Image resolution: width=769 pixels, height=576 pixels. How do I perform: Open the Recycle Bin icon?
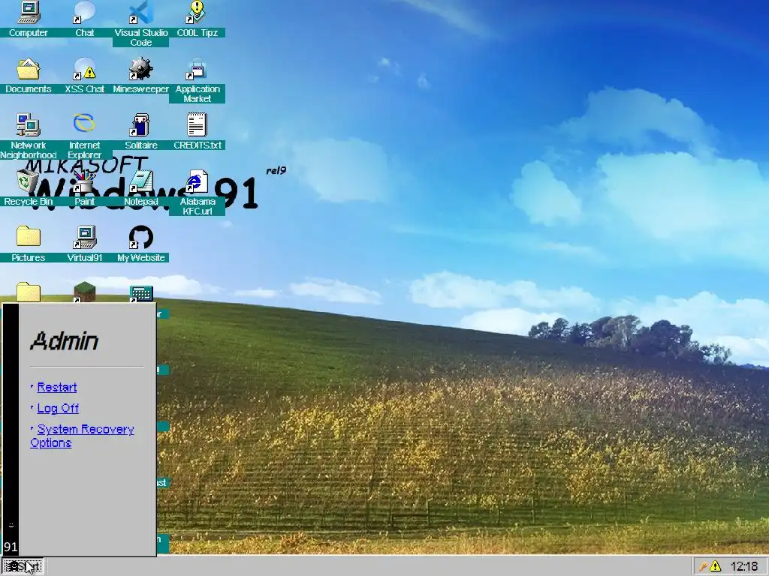pyautogui.click(x=29, y=188)
